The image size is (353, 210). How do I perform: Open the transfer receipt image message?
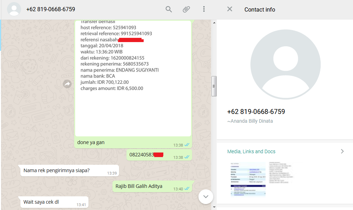click(133, 78)
